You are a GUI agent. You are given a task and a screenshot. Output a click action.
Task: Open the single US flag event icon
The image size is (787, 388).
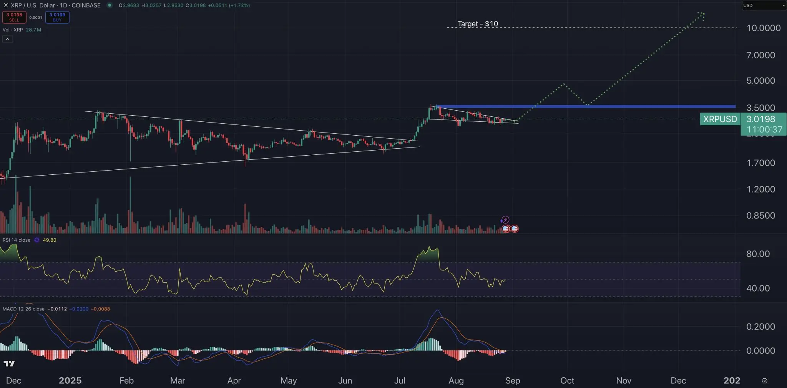pyautogui.click(x=515, y=229)
